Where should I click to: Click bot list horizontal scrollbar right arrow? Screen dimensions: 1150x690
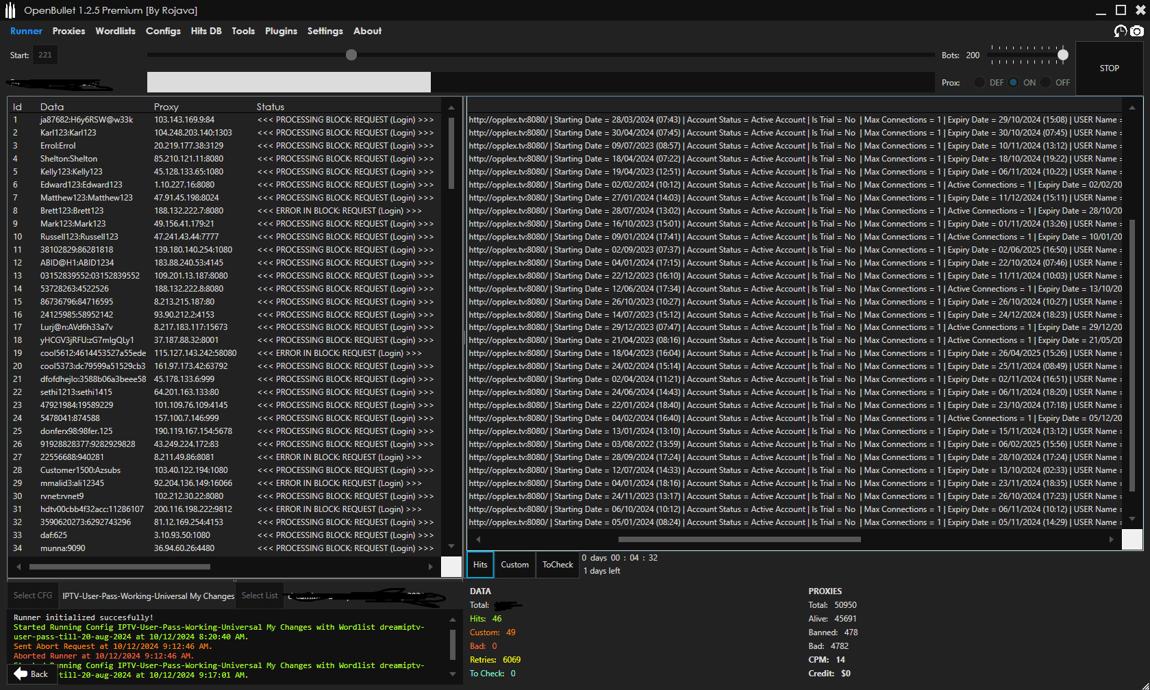[x=430, y=567]
